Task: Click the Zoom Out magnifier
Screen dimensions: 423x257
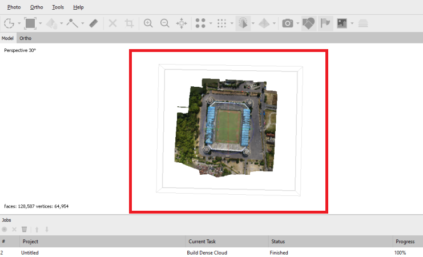Action: coord(164,23)
